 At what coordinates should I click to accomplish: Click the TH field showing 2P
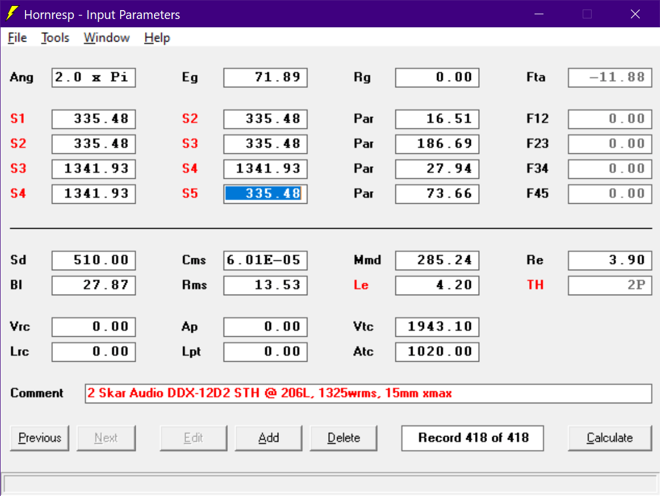click(x=610, y=285)
